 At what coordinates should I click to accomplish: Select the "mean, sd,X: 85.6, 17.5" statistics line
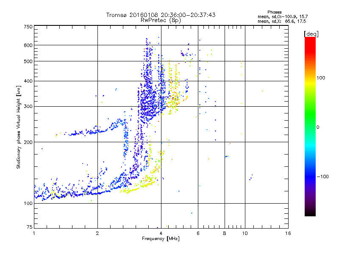coord(282,21)
